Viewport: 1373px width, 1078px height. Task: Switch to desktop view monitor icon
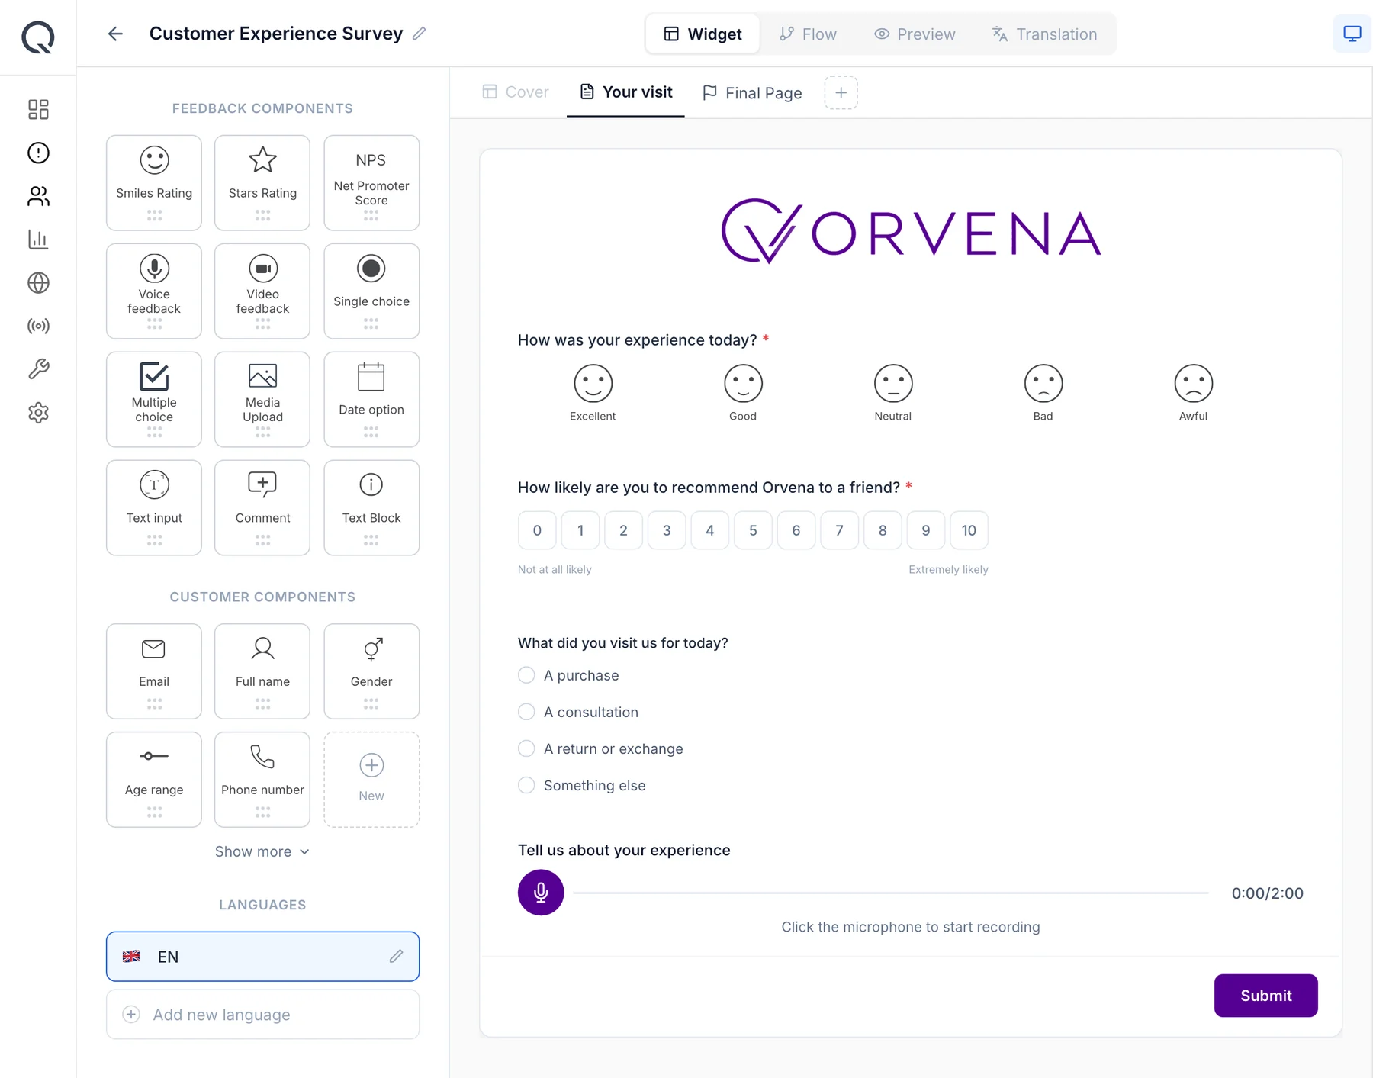(x=1352, y=34)
